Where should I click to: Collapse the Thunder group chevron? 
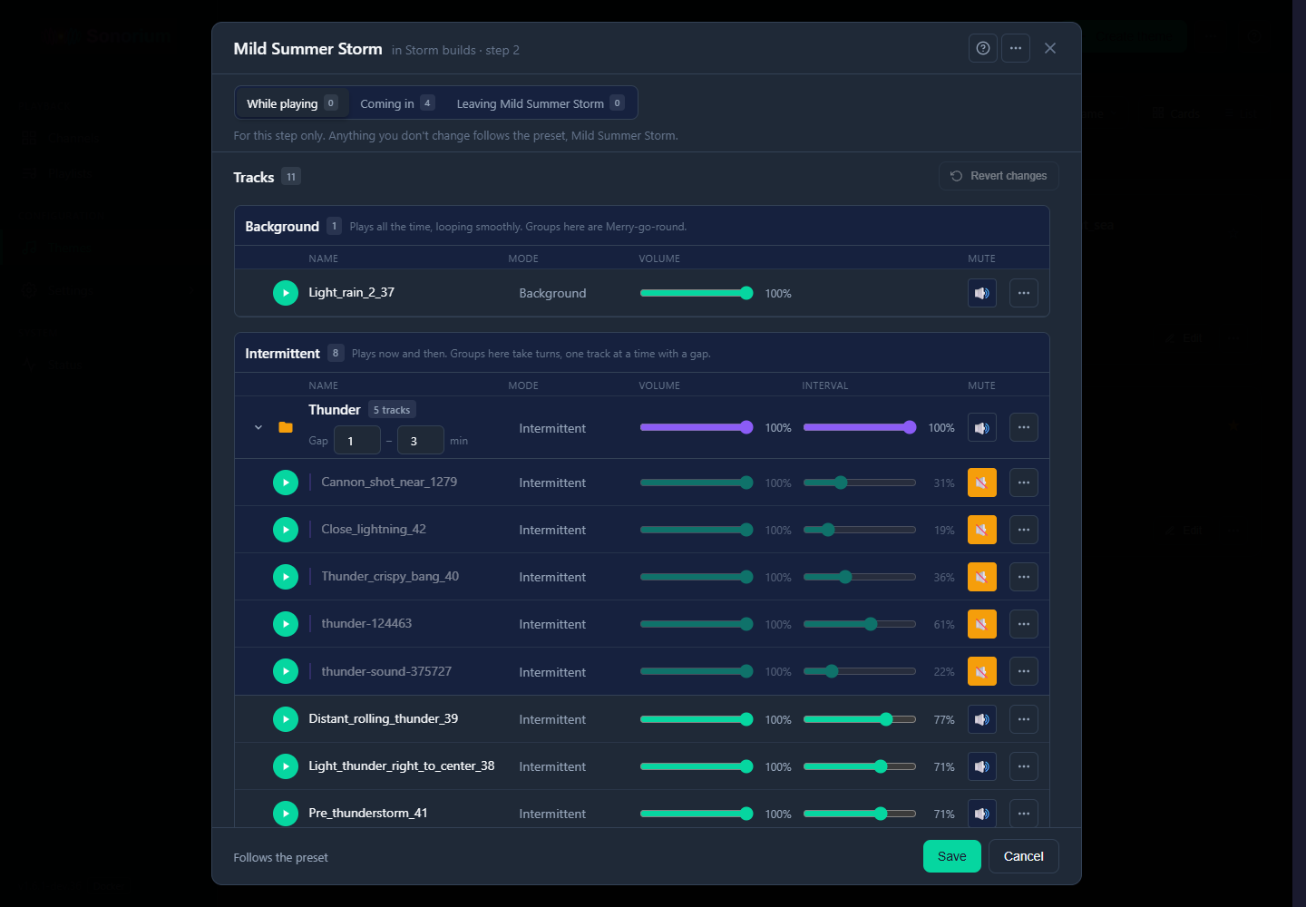[x=258, y=427]
